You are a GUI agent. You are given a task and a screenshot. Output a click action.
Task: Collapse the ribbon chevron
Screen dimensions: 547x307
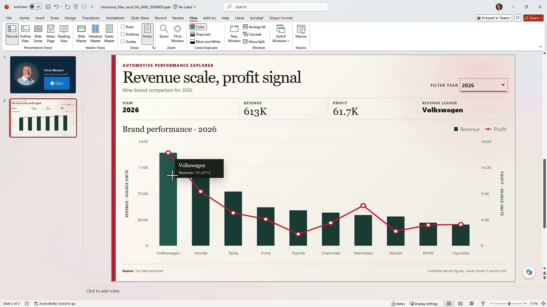[540, 47]
